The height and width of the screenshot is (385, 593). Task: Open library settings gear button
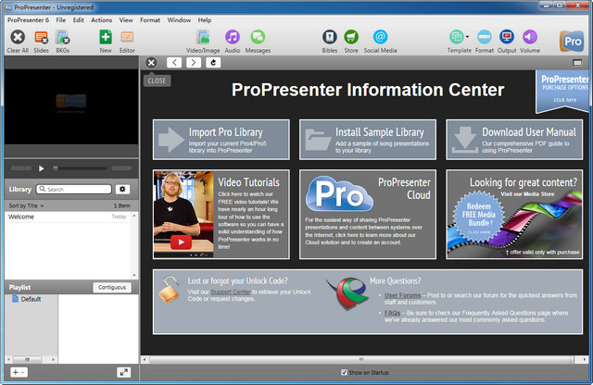(x=122, y=190)
